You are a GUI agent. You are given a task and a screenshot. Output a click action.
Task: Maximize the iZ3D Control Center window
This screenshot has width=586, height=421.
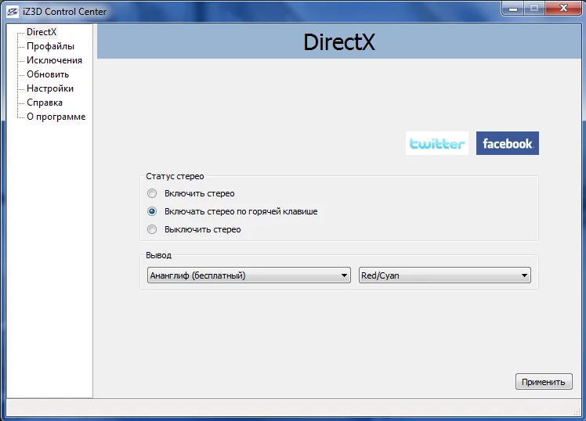534,8
